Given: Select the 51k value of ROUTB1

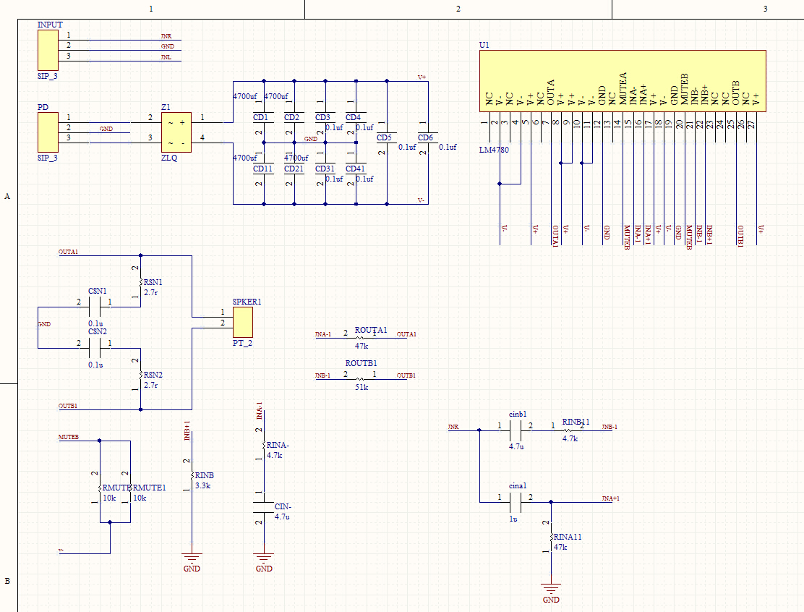Looking at the screenshot, I should click(x=362, y=387).
